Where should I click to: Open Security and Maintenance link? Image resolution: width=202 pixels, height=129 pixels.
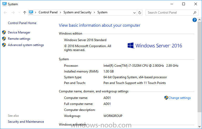(x=26, y=122)
